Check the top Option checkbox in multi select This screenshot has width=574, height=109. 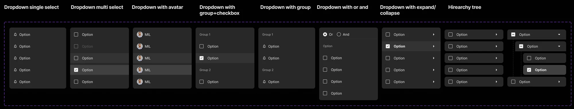coord(76,34)
